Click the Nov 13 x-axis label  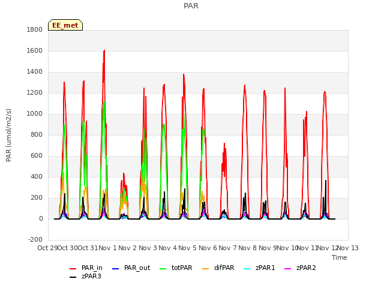348,248
